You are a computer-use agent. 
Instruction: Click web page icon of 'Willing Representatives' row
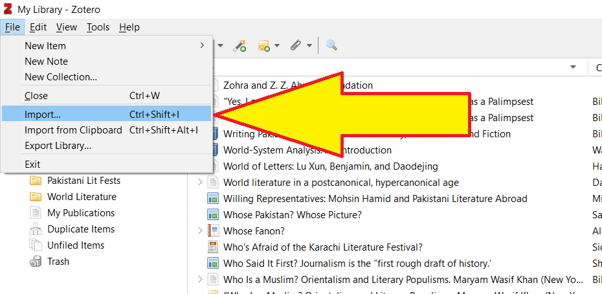click(x=213, y=199)
